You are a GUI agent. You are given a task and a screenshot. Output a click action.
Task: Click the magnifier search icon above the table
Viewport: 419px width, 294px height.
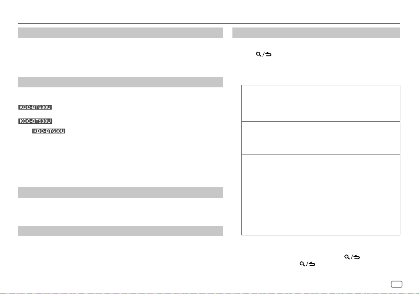[x=258, y=54]
